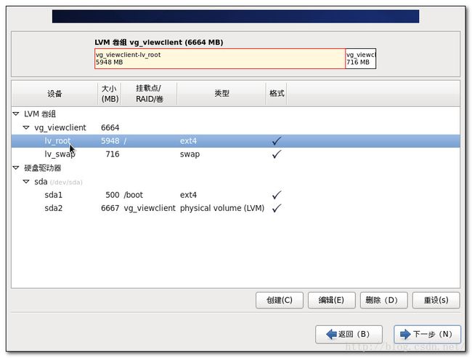472x358 pixels.
Task: Click the format checkmark for sda2
Action: [x=277, y=208]
